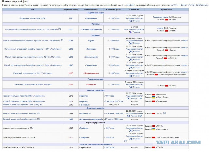Click the naval ensign icon in the «Винница» row
The width and height of the screenshot is (209, 152).
(x=131, y=52)
